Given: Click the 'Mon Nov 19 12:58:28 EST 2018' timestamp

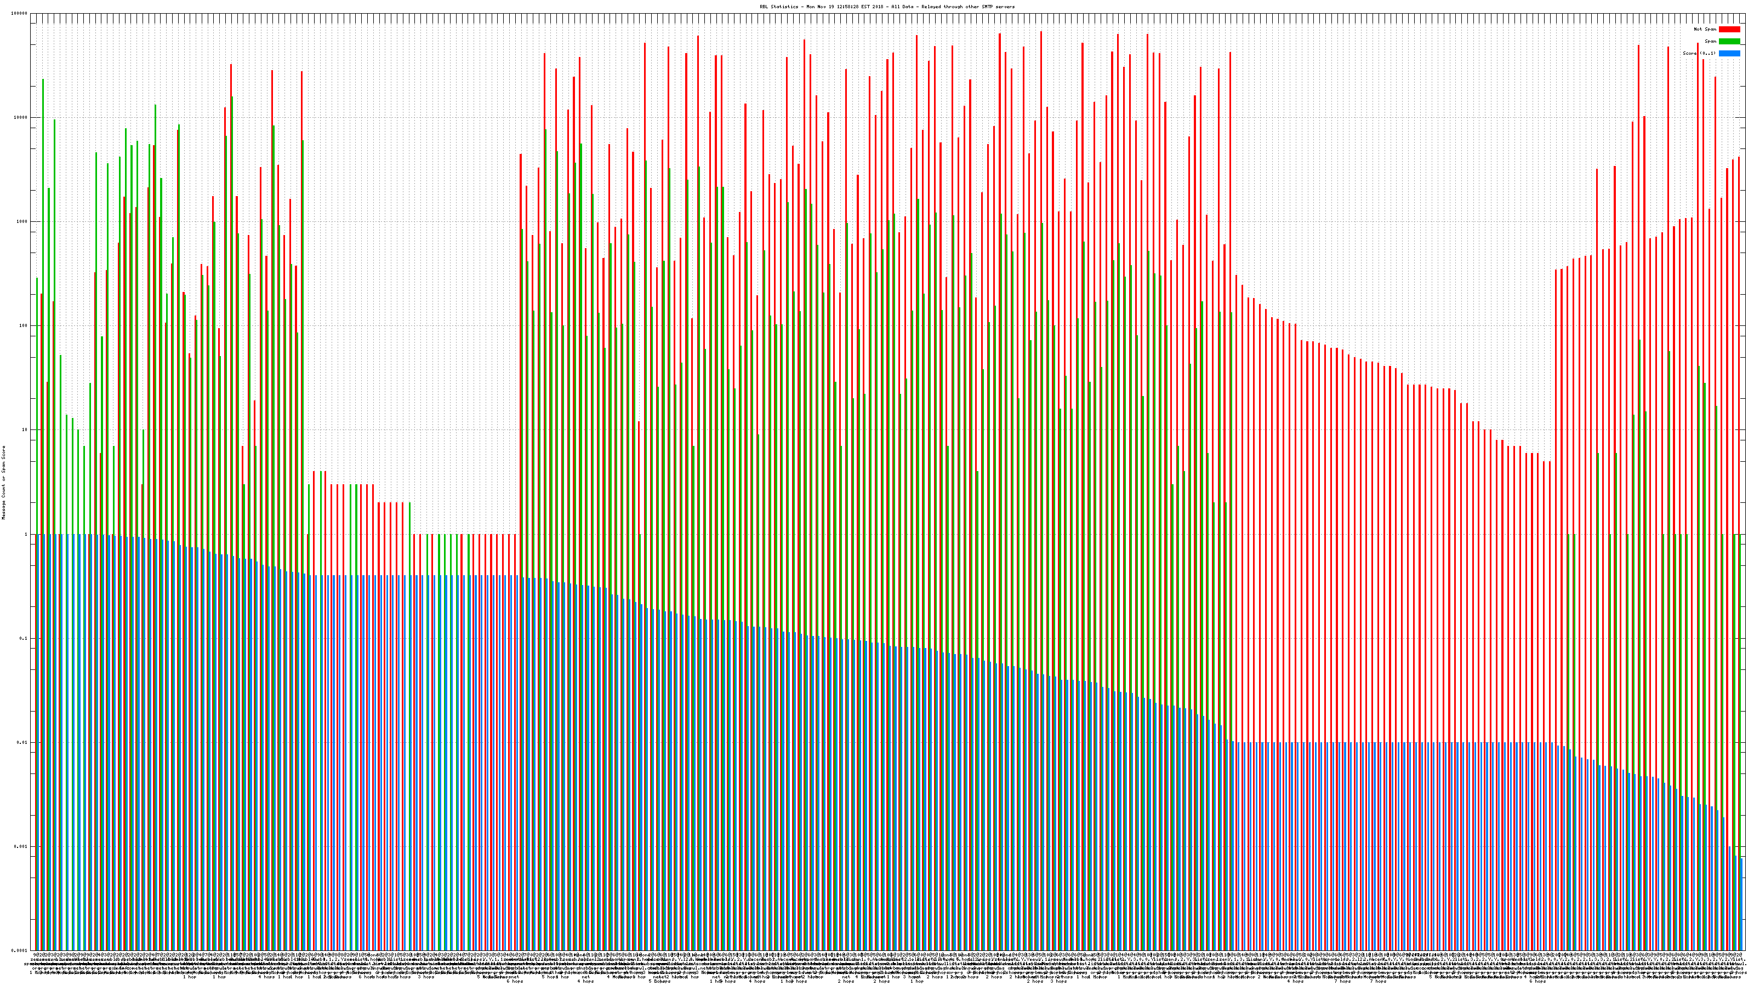Looking at the screenshot, I should 844,7.
